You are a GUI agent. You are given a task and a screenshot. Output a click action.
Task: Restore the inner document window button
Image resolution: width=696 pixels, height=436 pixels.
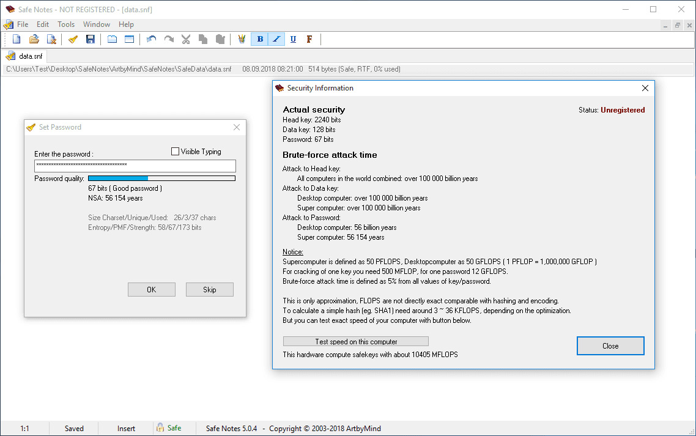[x=678, y=25]
